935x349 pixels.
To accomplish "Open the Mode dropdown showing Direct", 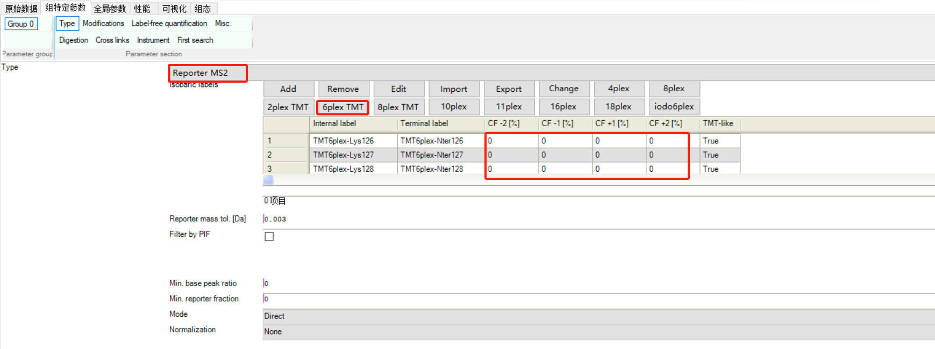I will point(598,316).
